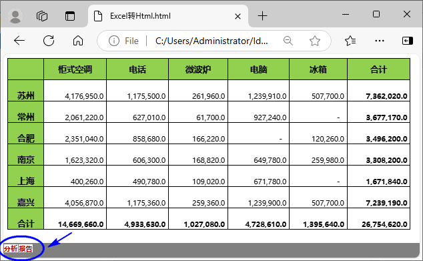Open the tab actions menu icon
The image size is (423, 261).
click(x=70, y=16)
